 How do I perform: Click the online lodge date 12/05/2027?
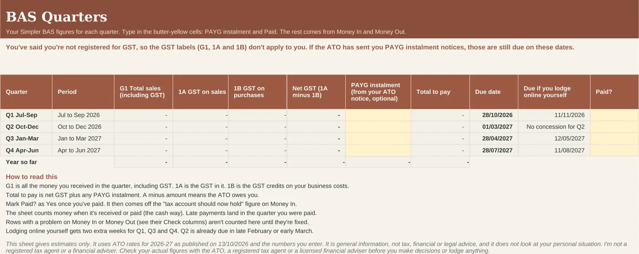click(554, 138)
